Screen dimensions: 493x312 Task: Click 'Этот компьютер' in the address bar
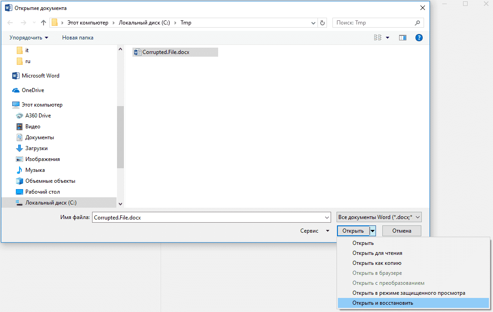(88, 23)
